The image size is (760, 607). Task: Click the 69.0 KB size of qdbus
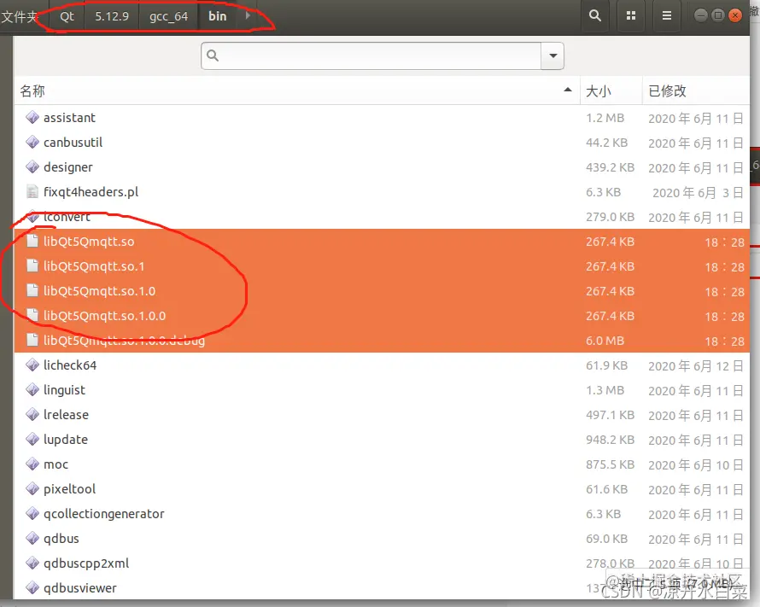click(606, 538)
